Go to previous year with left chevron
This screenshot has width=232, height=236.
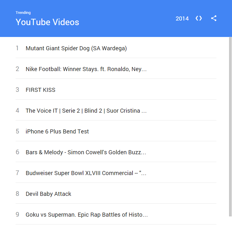[196, 18]
